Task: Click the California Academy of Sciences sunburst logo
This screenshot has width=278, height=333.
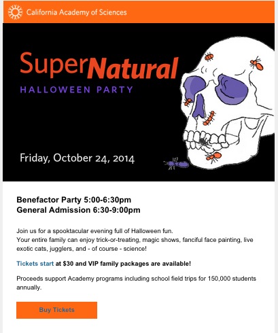Action: (x=15, y=12)
